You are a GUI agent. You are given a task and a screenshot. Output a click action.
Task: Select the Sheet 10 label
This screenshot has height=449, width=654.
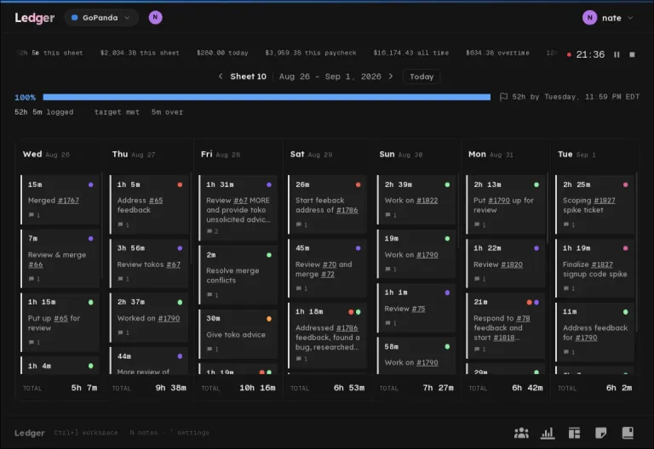tap(248, 77)
